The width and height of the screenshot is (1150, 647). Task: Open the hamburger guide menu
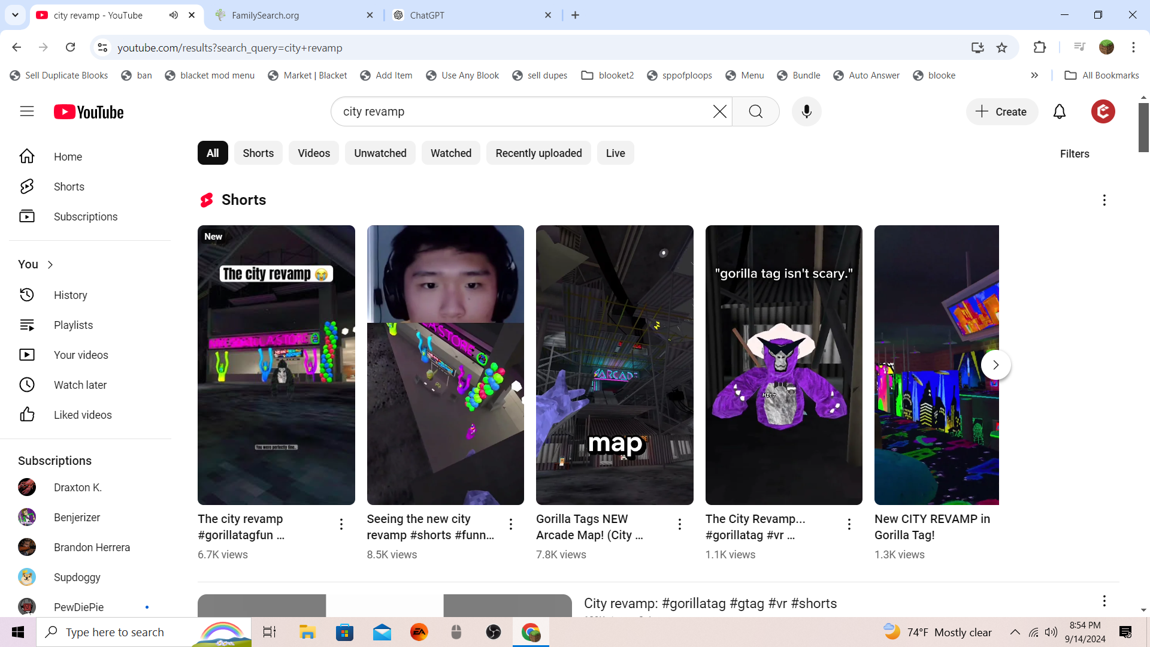[27, 111]
